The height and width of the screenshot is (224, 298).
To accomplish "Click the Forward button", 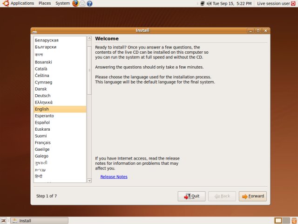I will click(x=253, y=196).
